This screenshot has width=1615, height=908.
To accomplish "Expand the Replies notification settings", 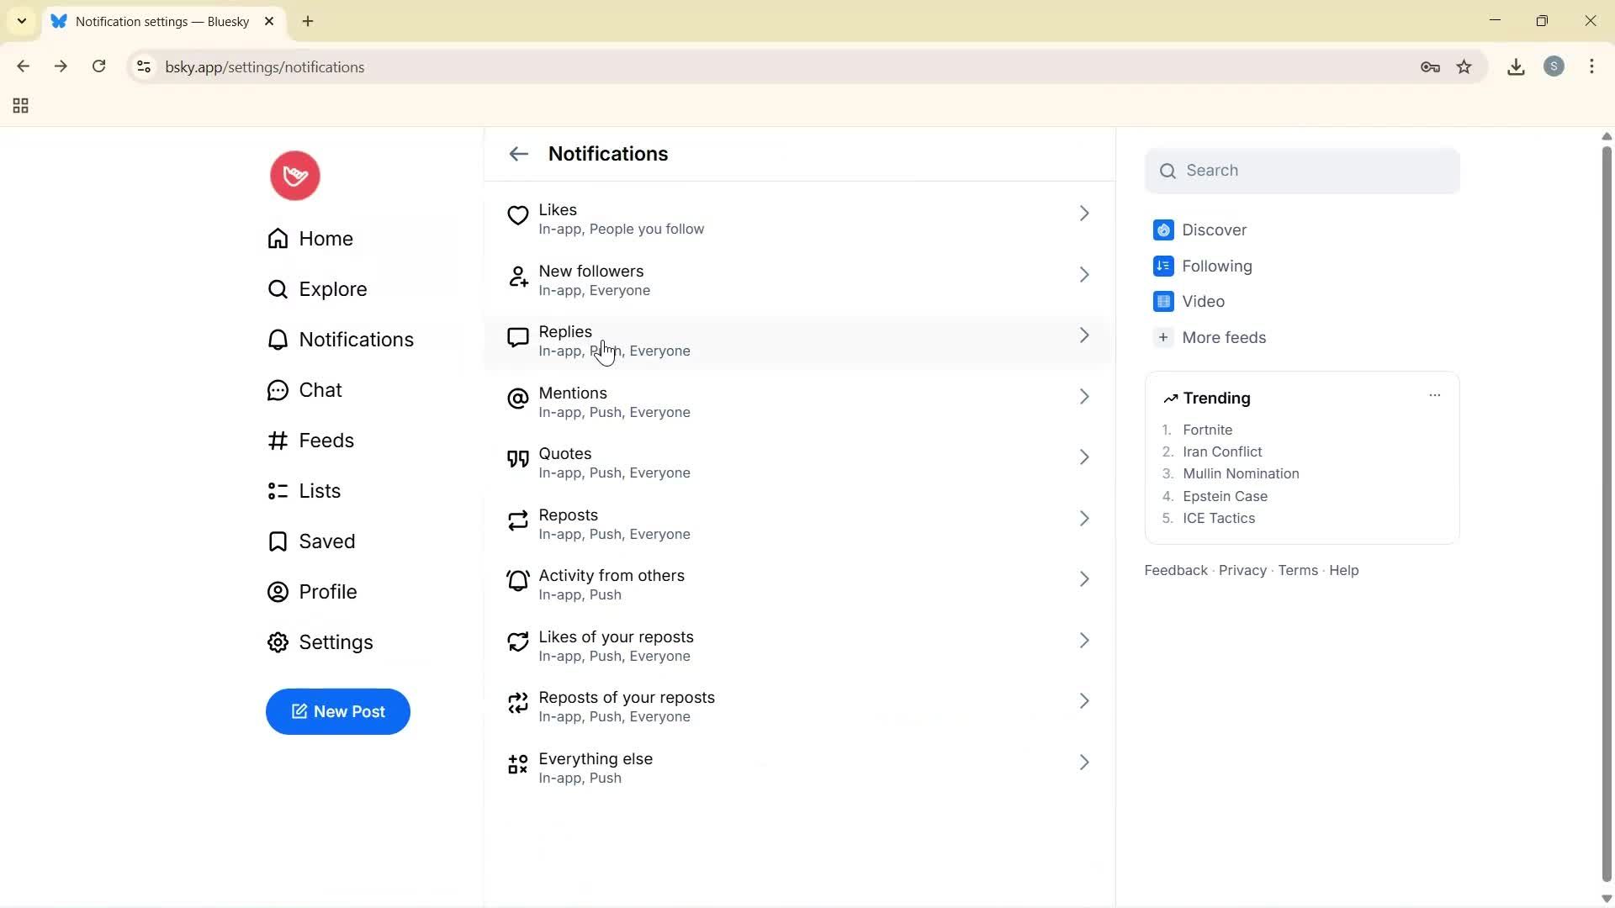I will [x=1084, y=335].
